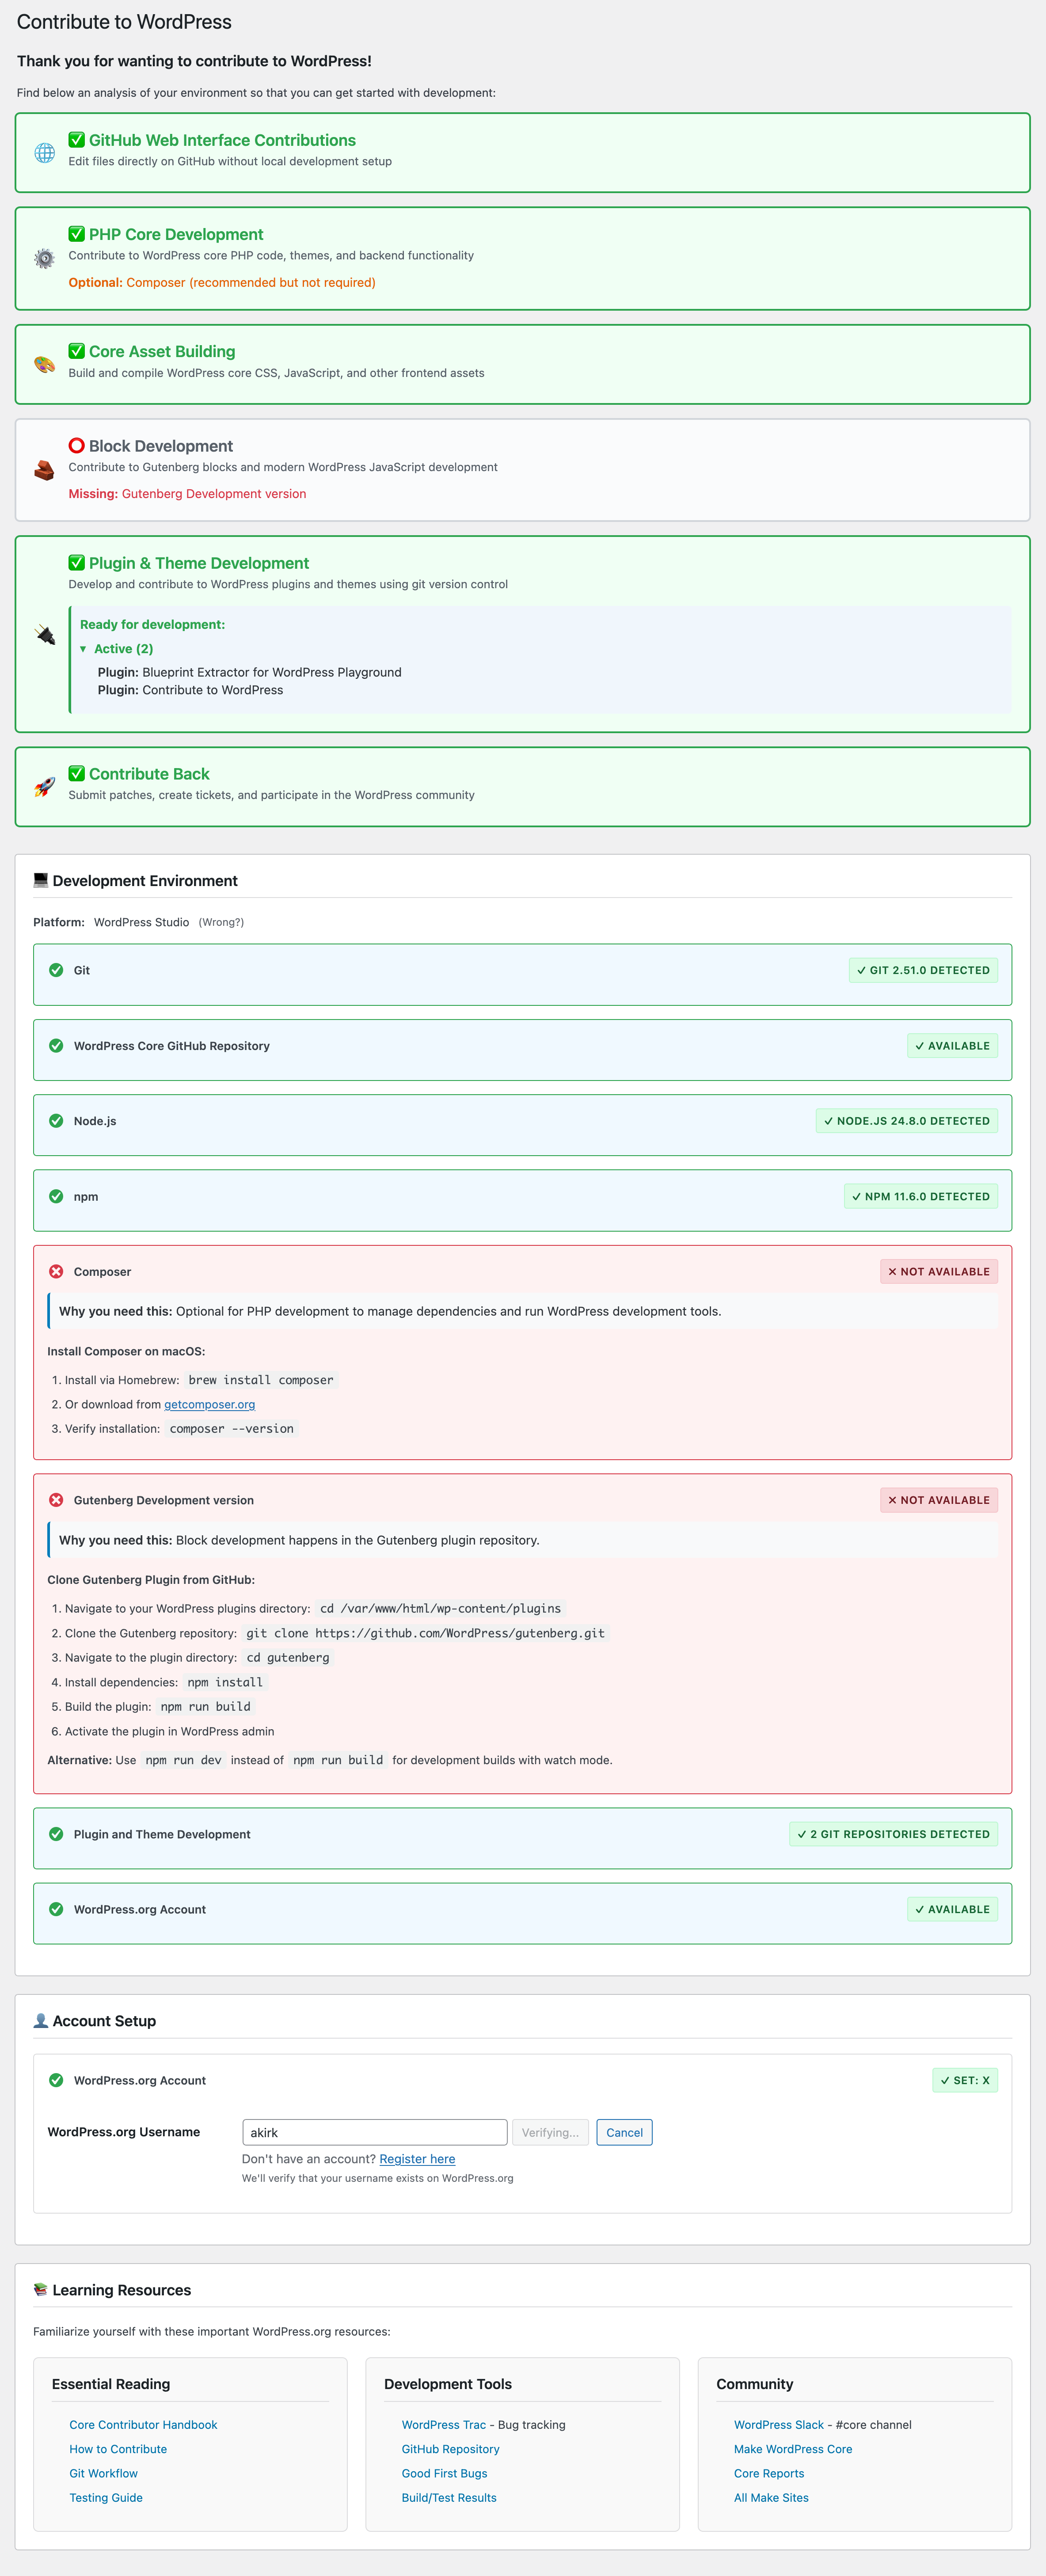Click the SET: X badge
1046x2576 pixels.
point(965,2080)
